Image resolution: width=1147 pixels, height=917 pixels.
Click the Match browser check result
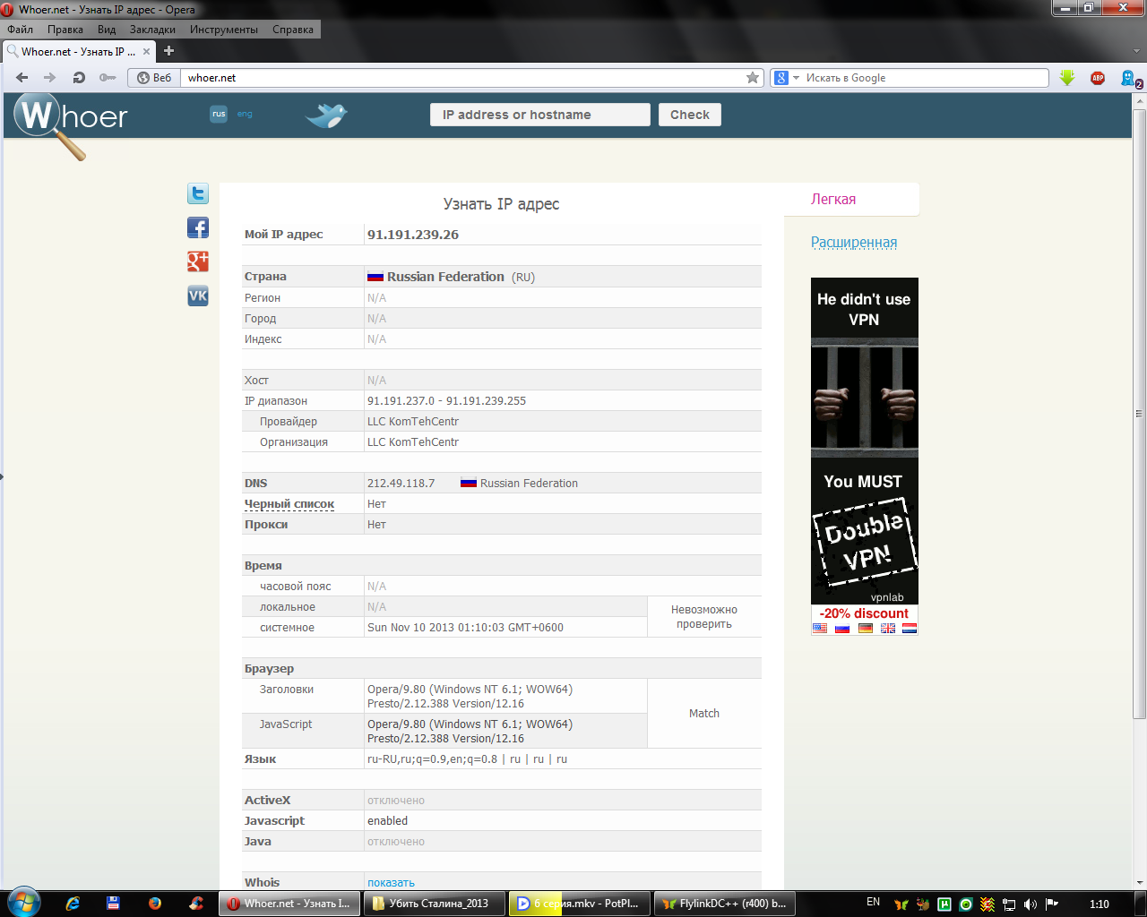(x=704, y=714)
